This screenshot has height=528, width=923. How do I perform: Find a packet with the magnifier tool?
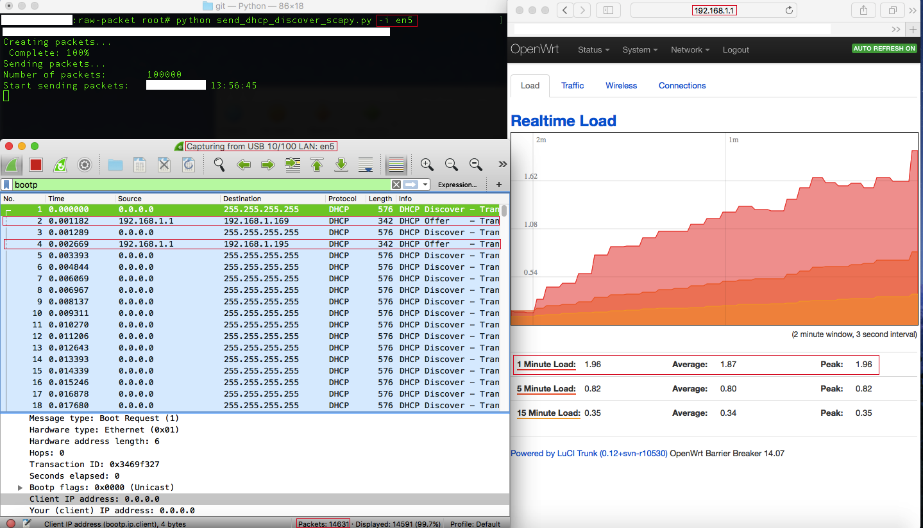[219, 165]
